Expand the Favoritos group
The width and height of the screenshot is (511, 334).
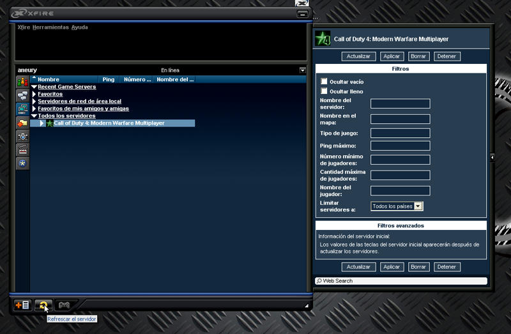point(34,94)
